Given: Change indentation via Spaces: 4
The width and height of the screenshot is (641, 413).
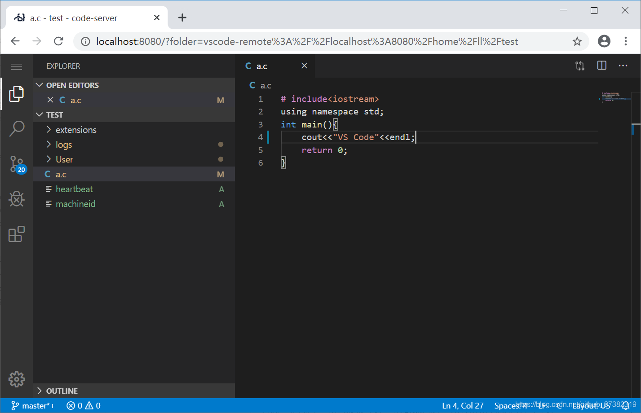Looking at the screenshot, I should [511, 406].
